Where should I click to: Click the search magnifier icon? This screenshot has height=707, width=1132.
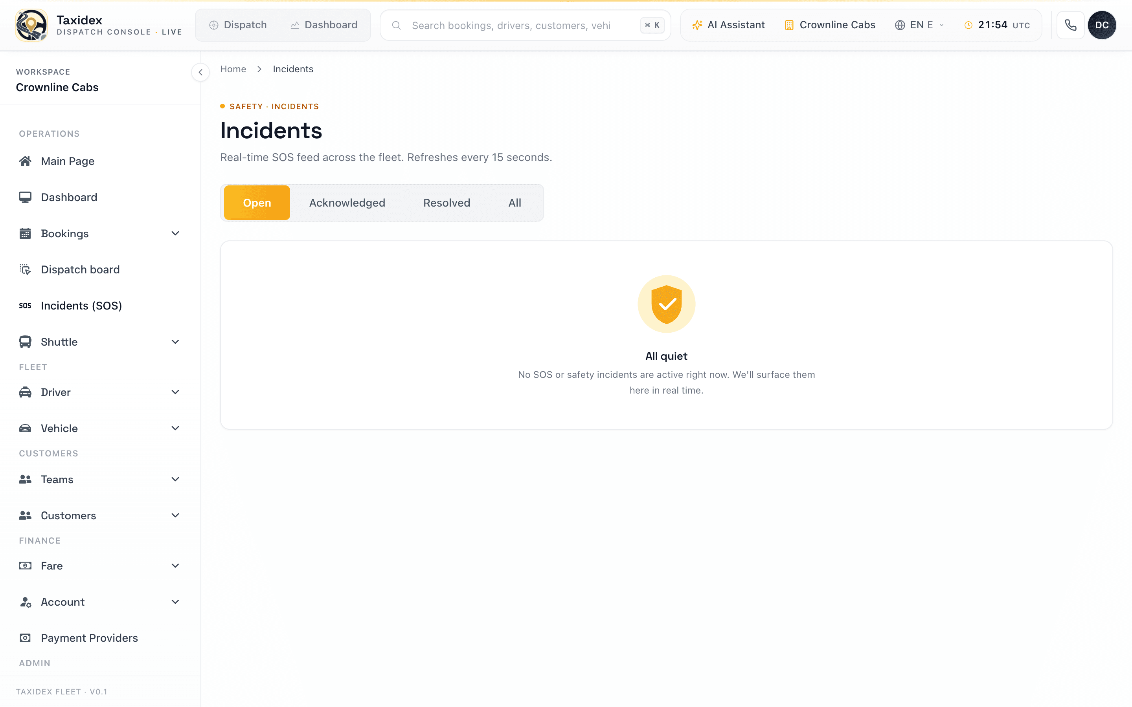(396, 25)
